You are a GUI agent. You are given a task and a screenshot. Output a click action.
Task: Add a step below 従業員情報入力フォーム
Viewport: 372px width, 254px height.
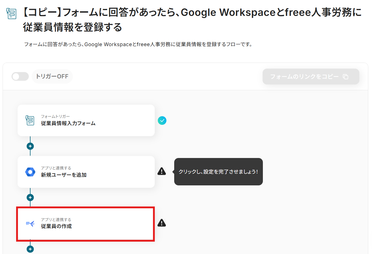pos(30,146)
